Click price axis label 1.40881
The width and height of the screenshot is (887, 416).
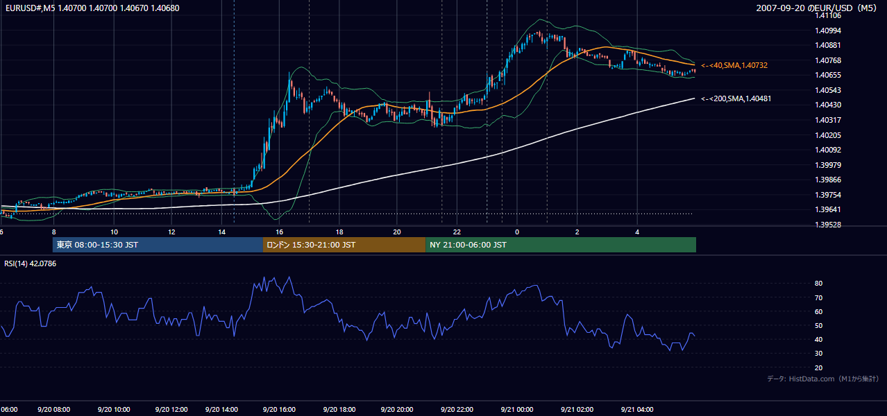click(829, 45)
